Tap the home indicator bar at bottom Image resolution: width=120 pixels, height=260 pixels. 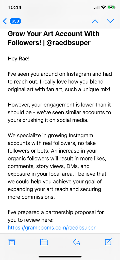(x=60, y=256)
